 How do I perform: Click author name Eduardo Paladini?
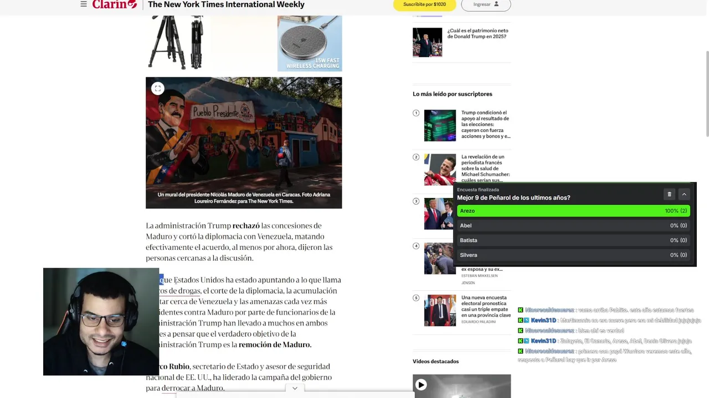coord(479,322)
